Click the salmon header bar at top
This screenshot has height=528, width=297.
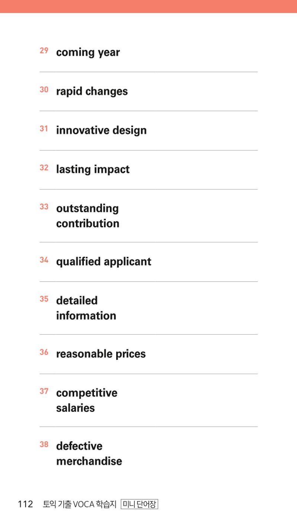[x=148, y=6]
